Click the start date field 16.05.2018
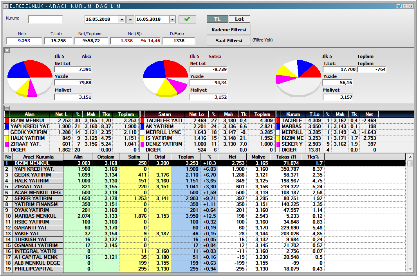The height and width of the screenshot is (276, 417). pyautogui.click(x=102, y=20)
